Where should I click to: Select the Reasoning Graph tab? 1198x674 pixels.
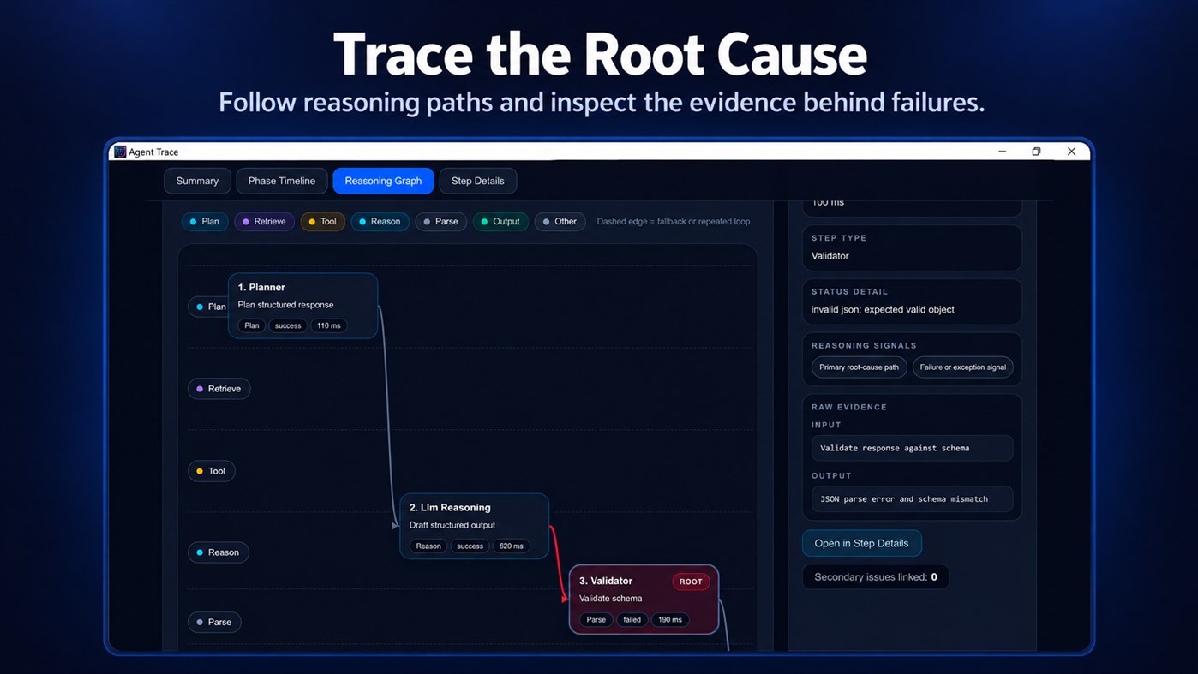tap(383, 181)
